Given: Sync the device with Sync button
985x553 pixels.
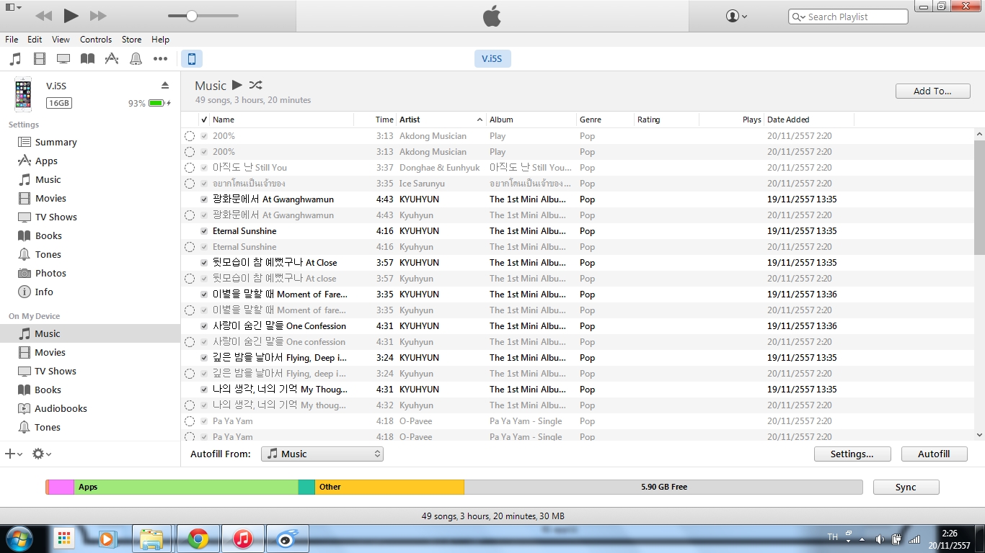Looking at the screenshot, I should click(x=906, y=487).
